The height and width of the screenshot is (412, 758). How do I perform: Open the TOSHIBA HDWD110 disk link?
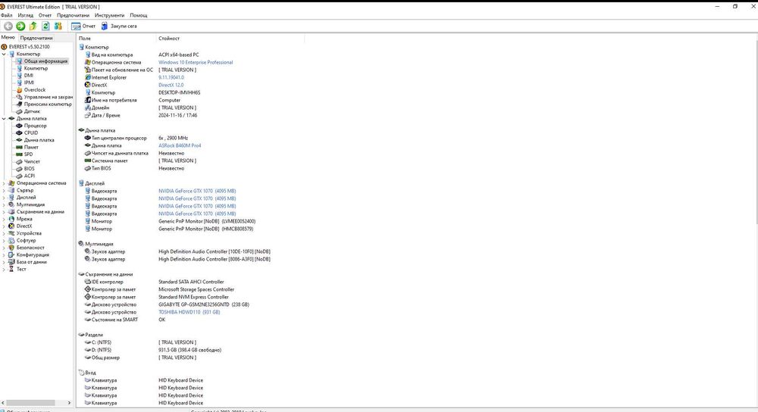(x=189, y=312)
